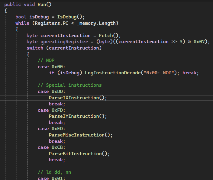Click the case 0xFD label

click(51, 110)
